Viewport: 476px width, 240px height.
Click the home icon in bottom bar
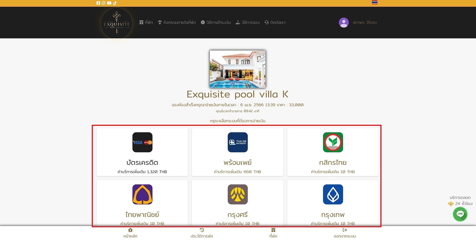(x=130, y=230)
